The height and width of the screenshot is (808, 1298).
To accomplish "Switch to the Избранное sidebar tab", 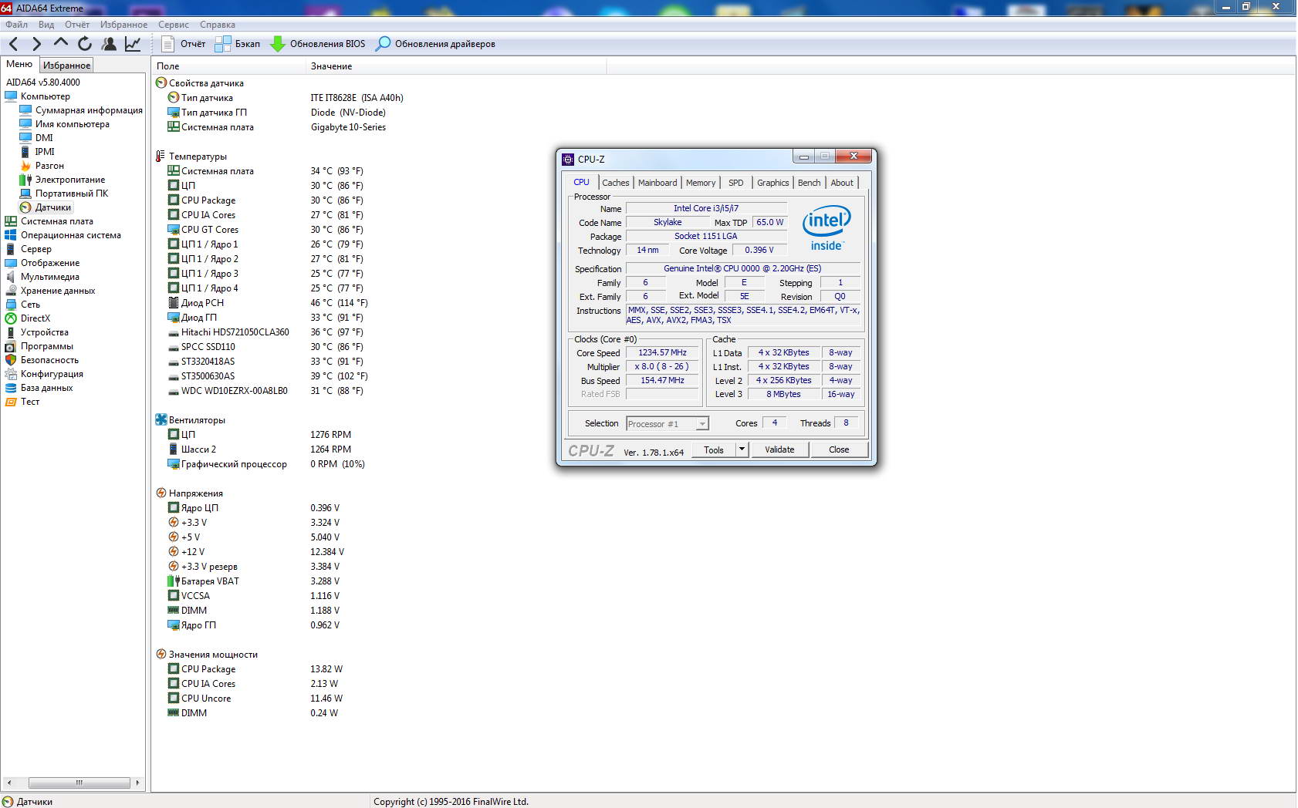I will click(x=66, y=66).
